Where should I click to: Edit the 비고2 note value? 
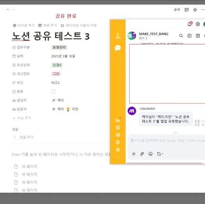pyautogui.click(x=56, y=82)
